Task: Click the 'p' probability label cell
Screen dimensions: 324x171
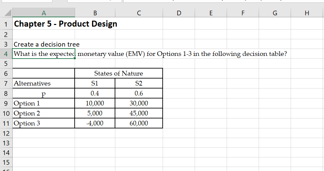Action: pos(44,93)
